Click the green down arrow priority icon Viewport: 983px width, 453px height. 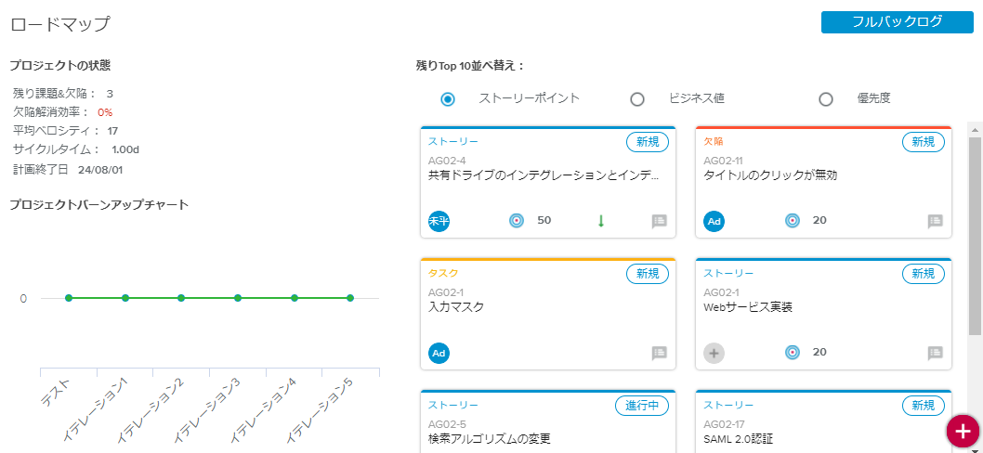[601, 221]
